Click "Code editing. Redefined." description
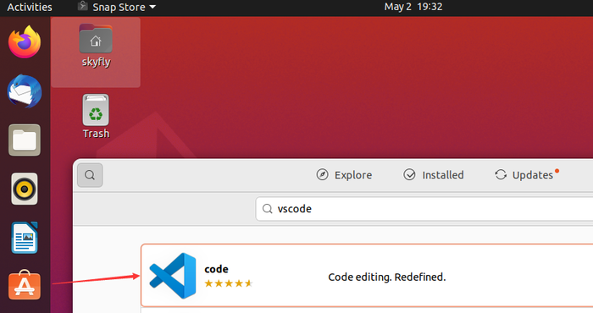The height and width of the screenshot is (313, 593). click(x=387, y=277)
